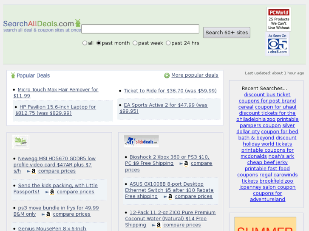
Task: Click Amazon icon next to Bioshock 2 deal
Action: 186,163
